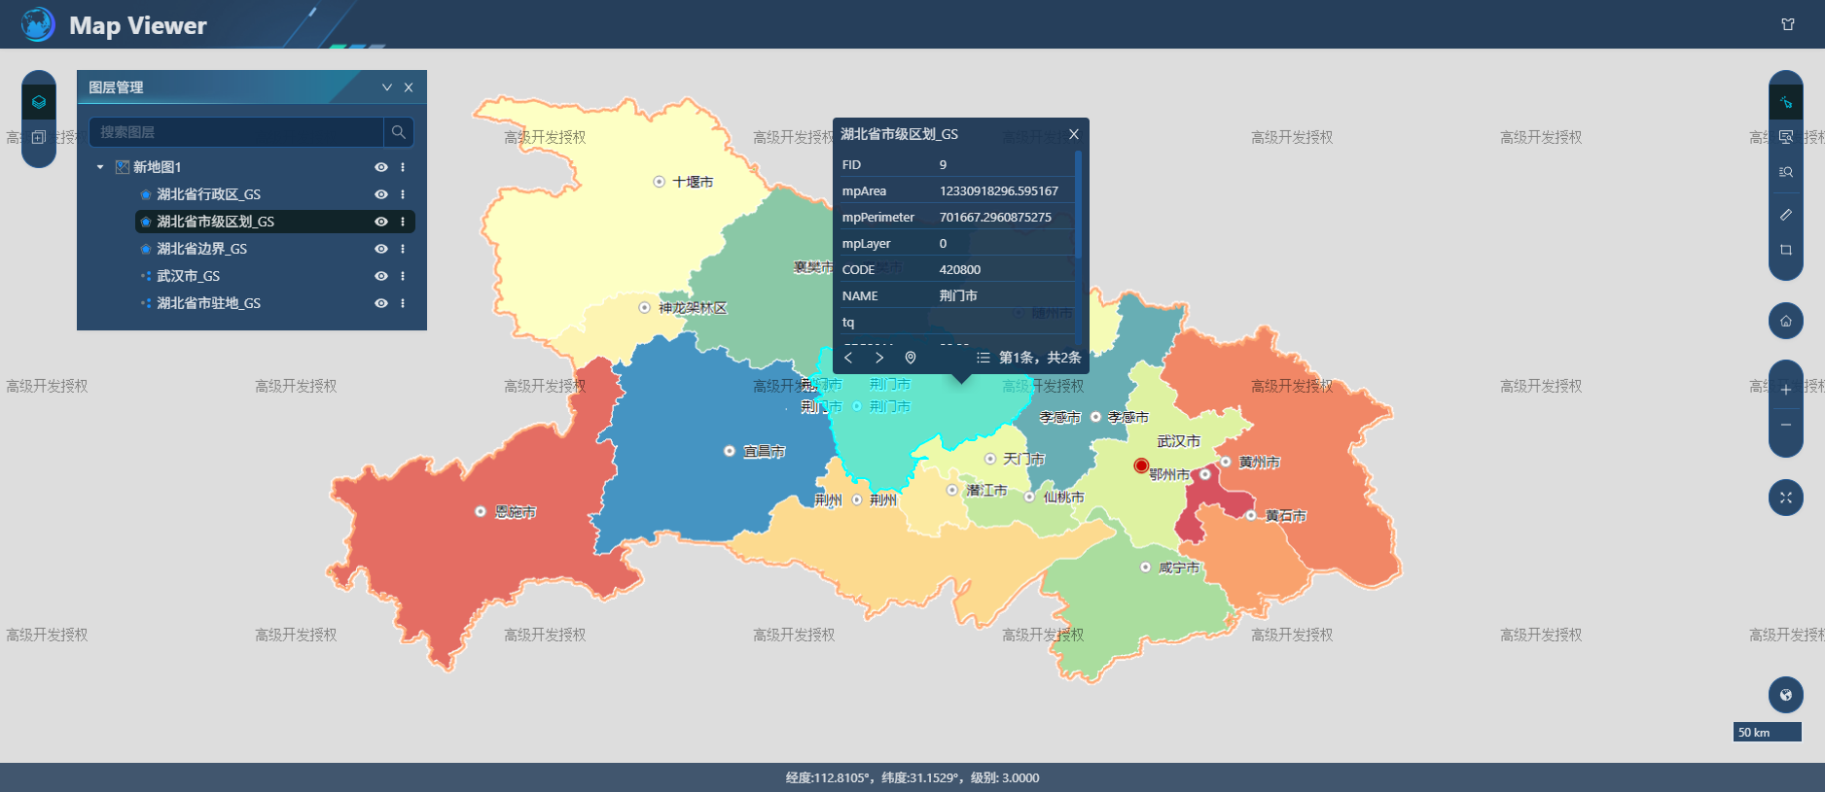Image resolution: width=1825 pixels, height=792 pixels.
Task: Select the 湖北省市驻地_GS layer
Action: tap(208, 303)
